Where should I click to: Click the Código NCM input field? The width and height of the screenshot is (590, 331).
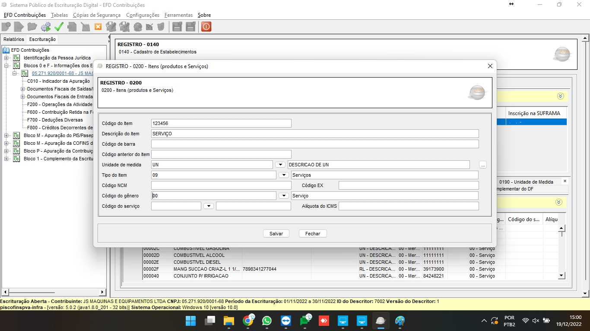pyautogui.click(x=221, y=186)
